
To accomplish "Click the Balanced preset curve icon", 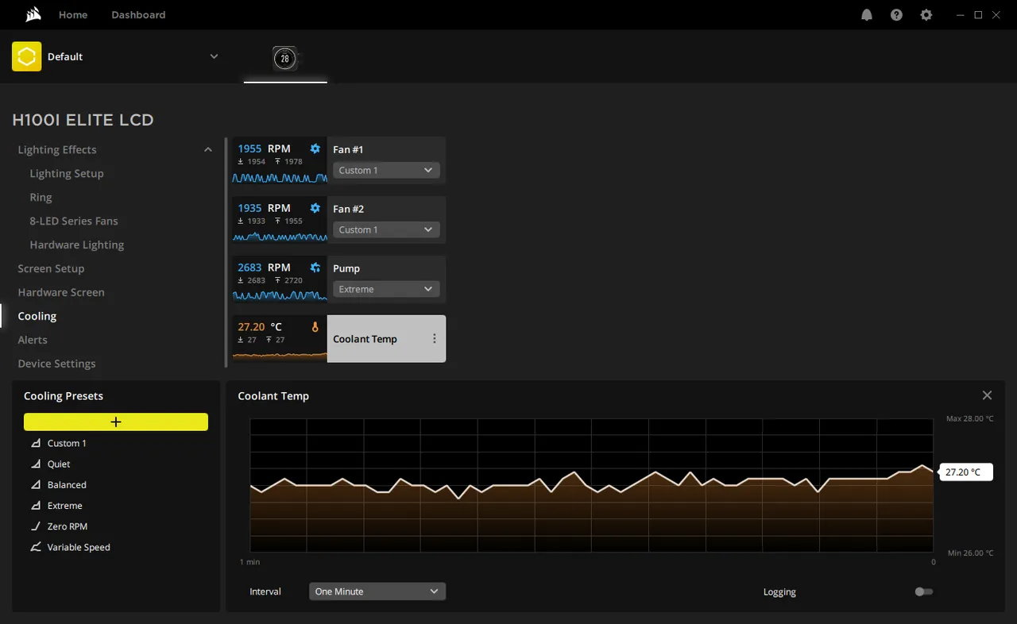I will pos(36,484).
